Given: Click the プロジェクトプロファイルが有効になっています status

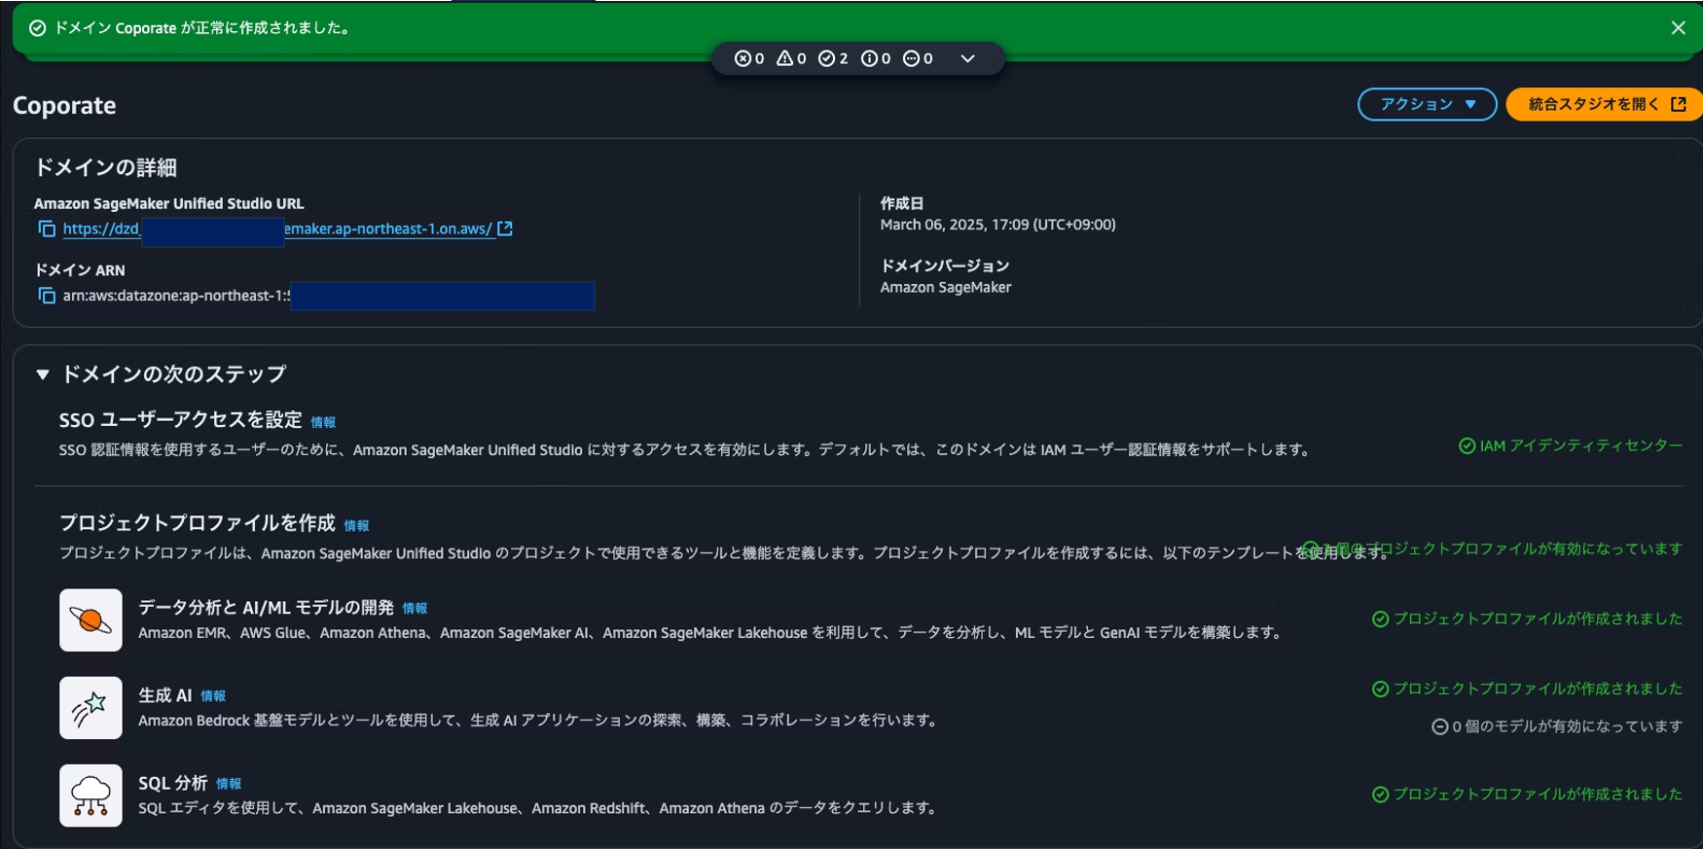Looking at the screenshot, I should tap(1493, 548).
